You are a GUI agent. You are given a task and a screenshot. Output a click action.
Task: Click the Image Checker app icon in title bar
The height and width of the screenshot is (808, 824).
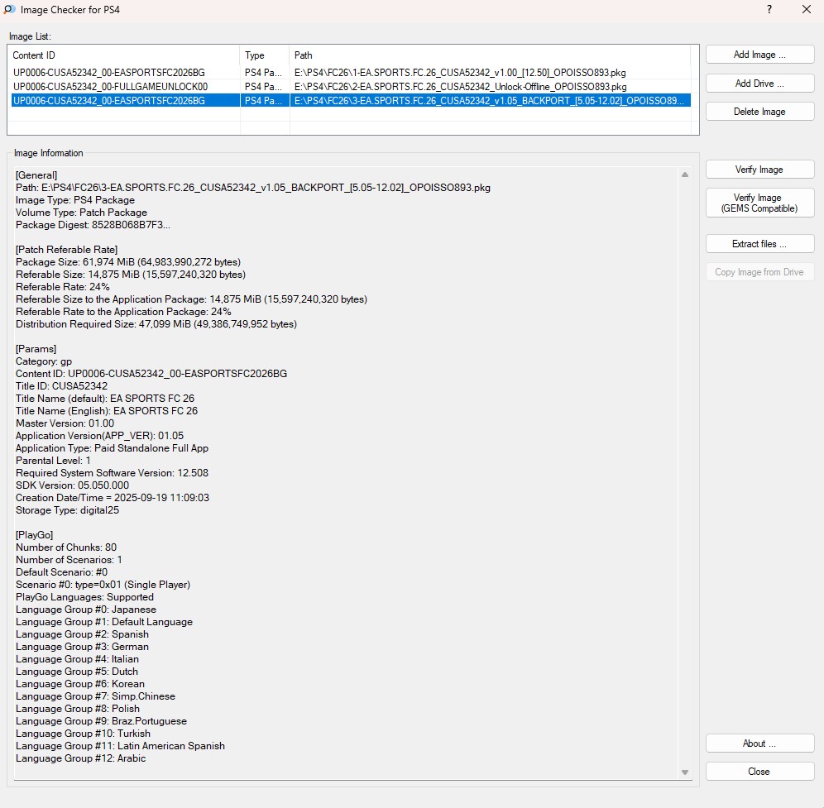tap(10, 10)
